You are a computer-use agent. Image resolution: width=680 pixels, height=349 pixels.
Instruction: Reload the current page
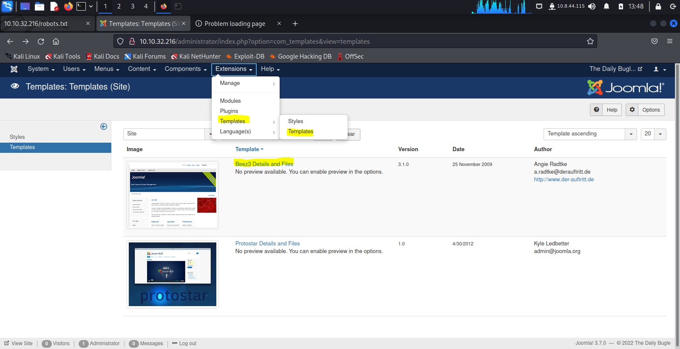41,42
